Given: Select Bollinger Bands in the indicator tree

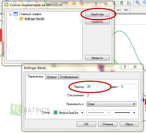Looking at the screenshot, I should point(34,19).
